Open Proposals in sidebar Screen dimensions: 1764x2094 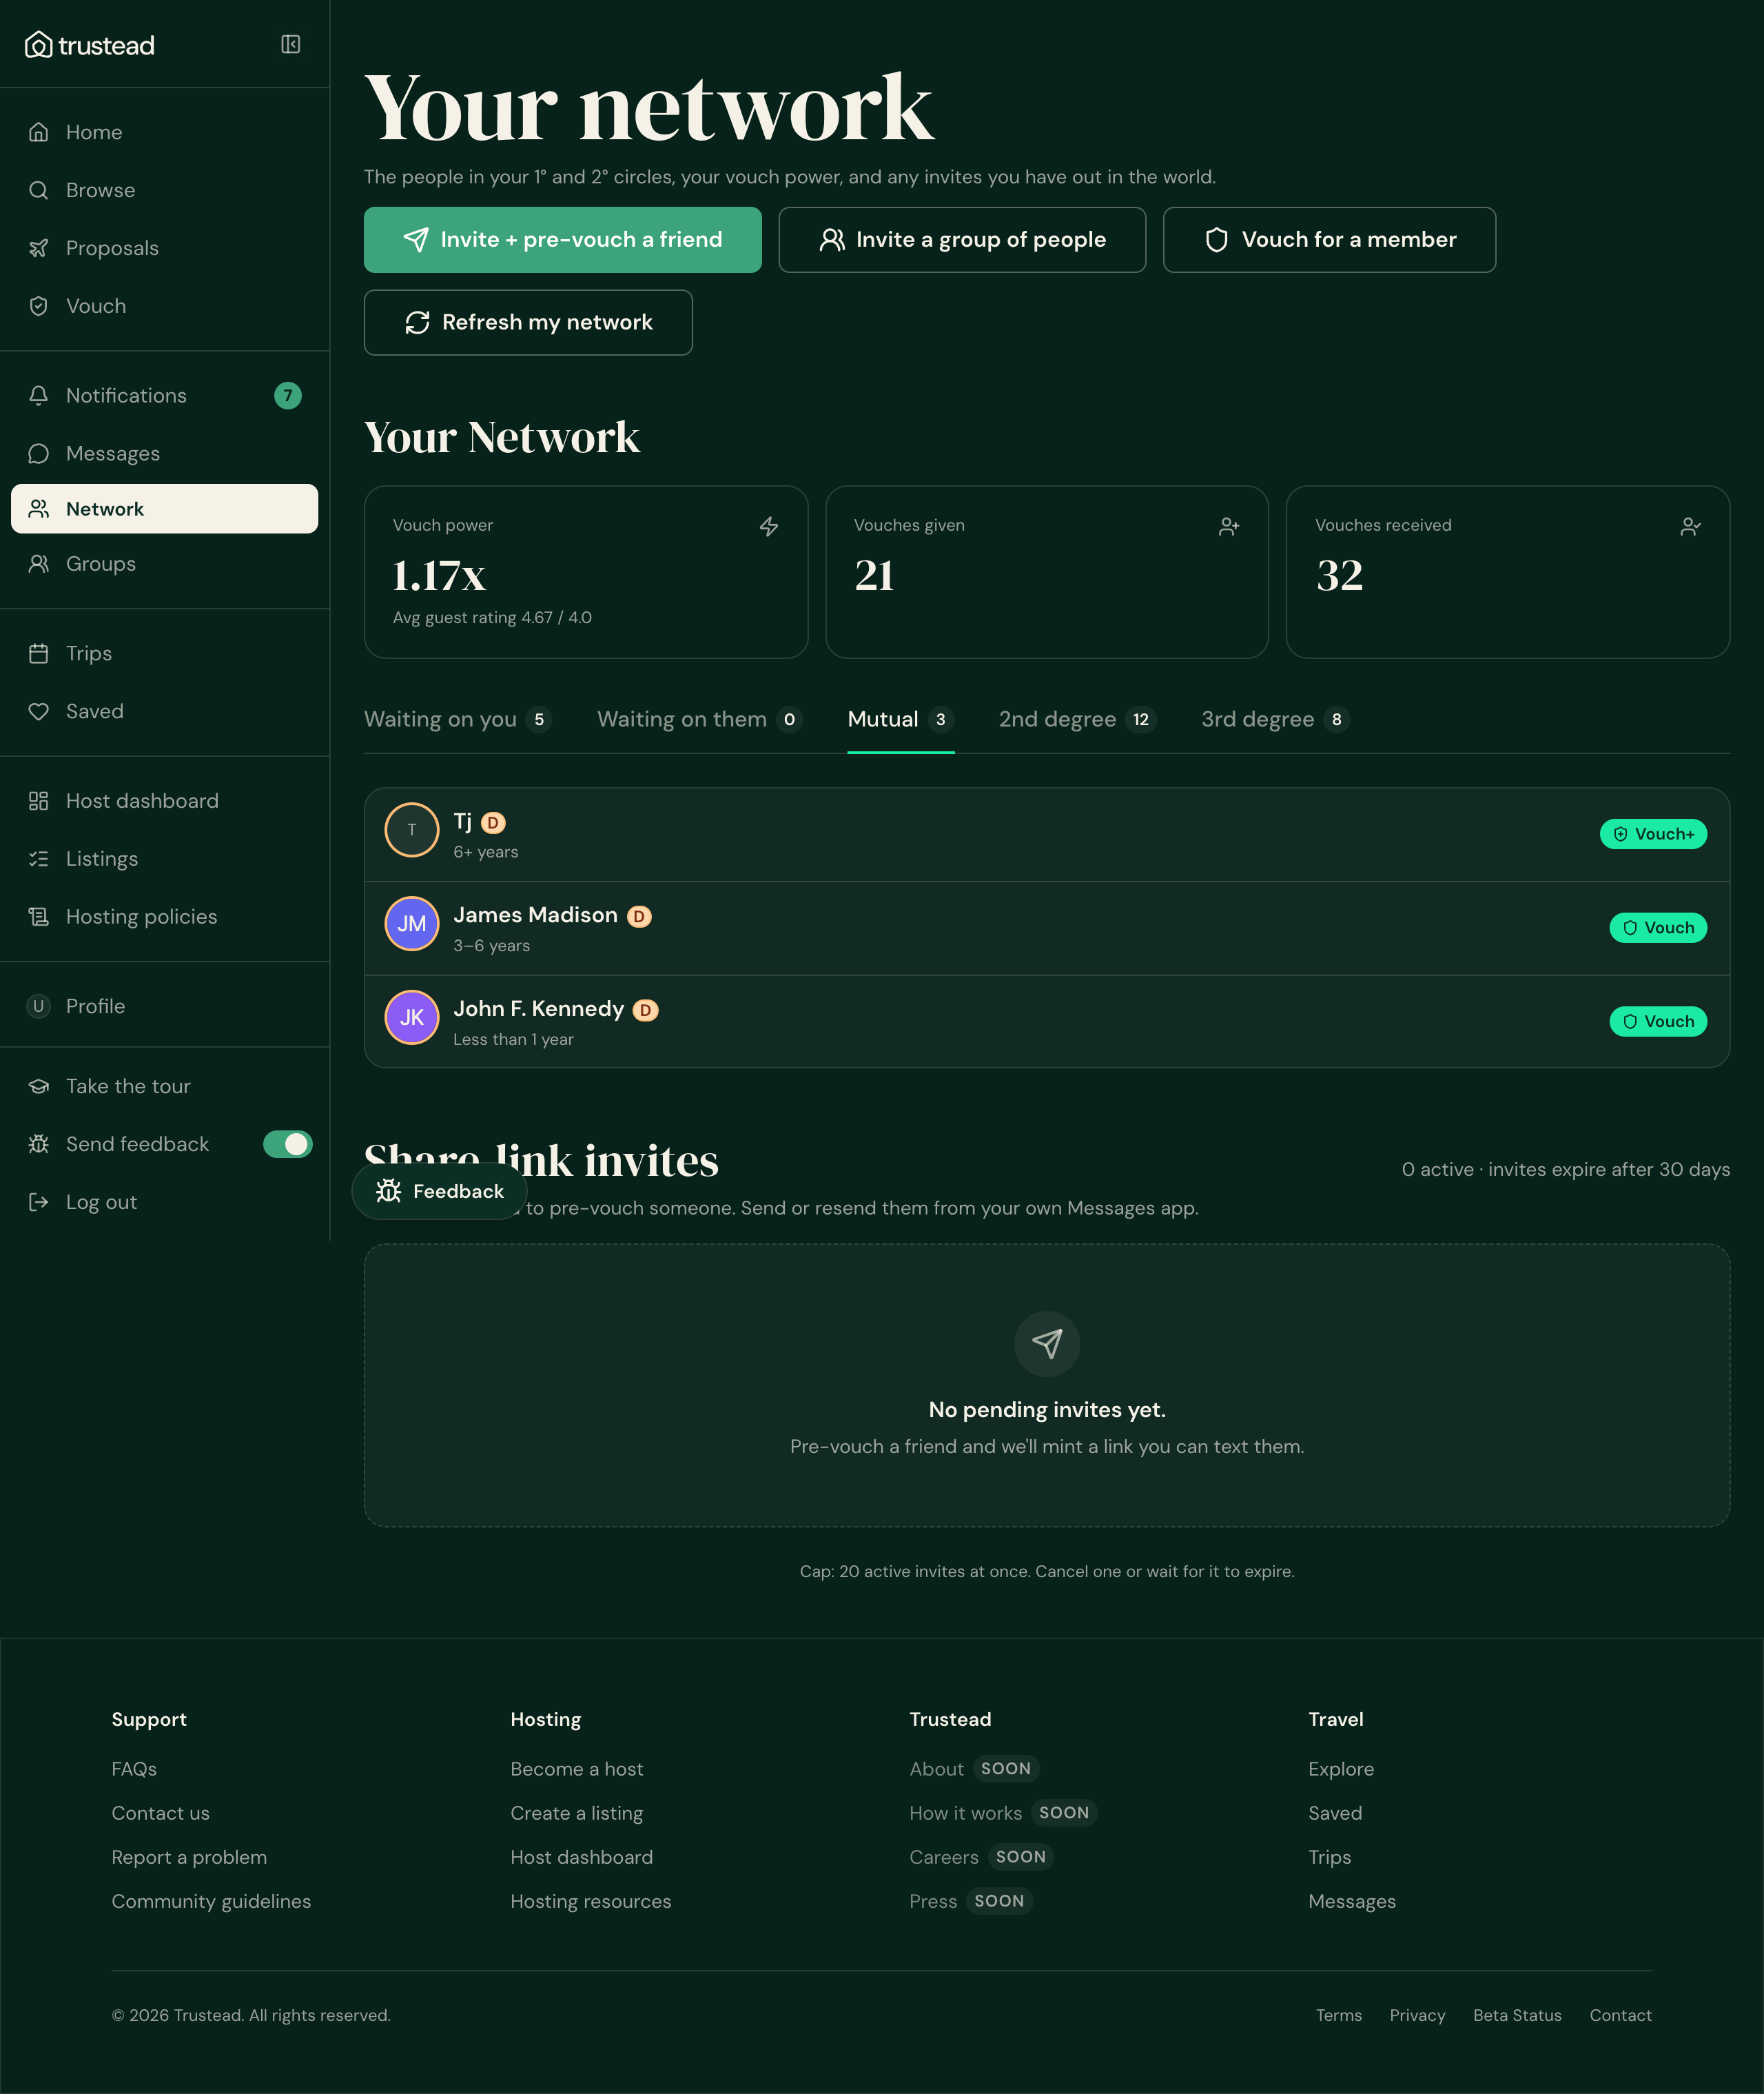click(165, 248)
